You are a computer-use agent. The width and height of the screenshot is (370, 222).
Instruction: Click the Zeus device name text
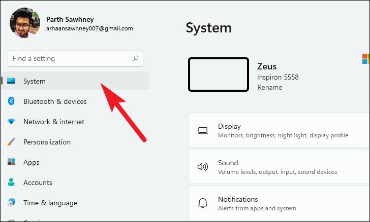coord(267,66)
